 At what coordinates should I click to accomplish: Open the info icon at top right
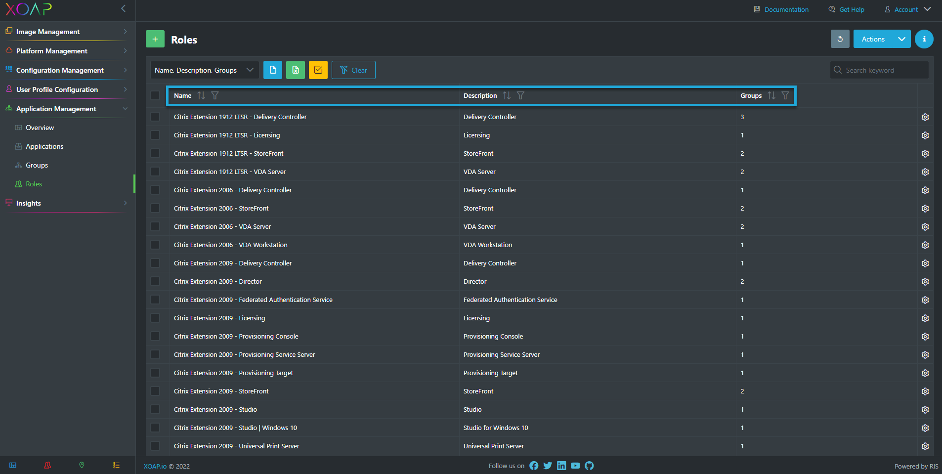coord(924,39)
